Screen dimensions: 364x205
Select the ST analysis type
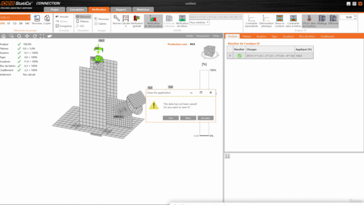pos(9,23)
